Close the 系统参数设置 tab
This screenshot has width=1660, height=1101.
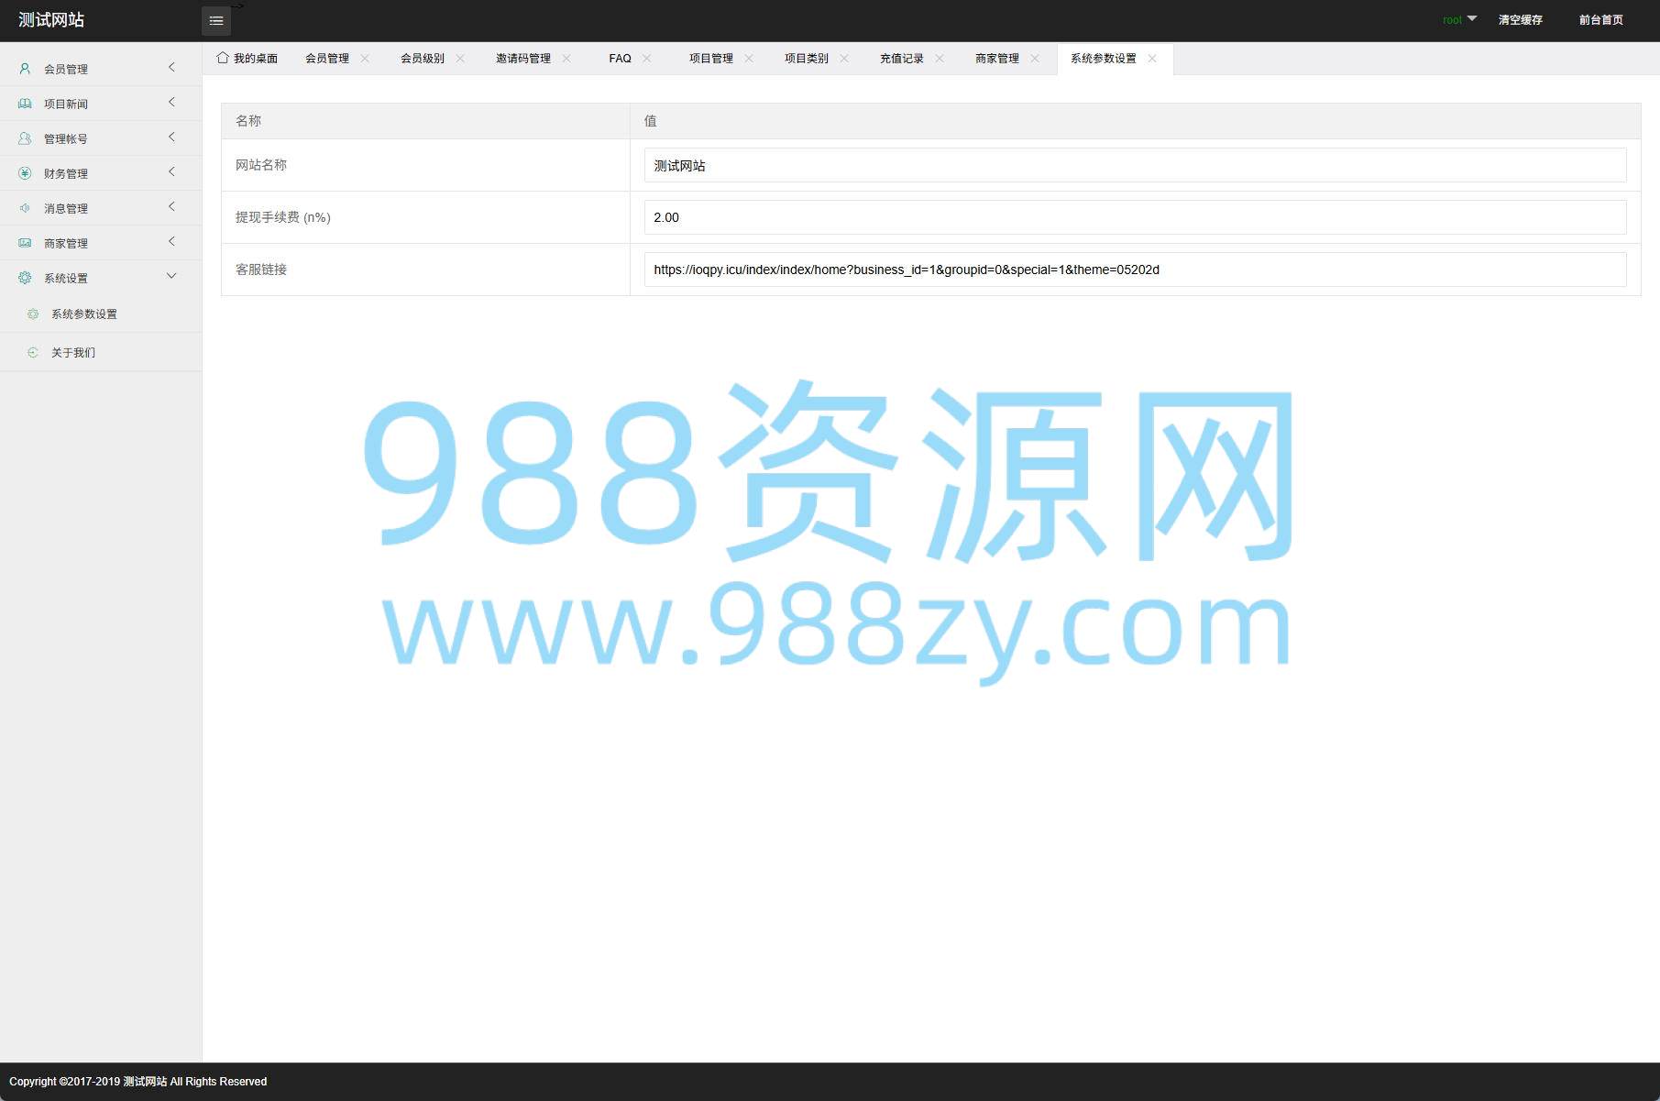[x=1152, y=58]
